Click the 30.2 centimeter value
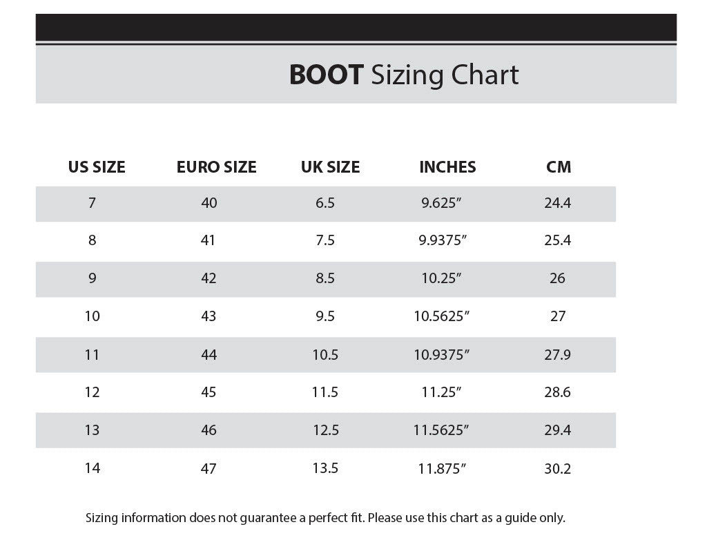This screenshot has height=558, width=707. [558, 469]
